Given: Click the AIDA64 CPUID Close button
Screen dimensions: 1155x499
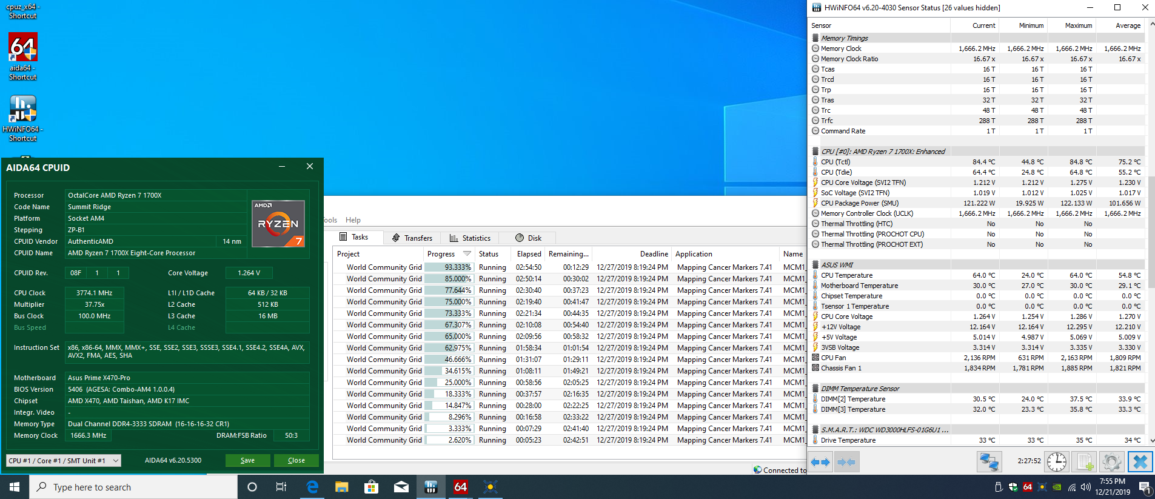Looking at the screenshot, I should tap(296, 460).
